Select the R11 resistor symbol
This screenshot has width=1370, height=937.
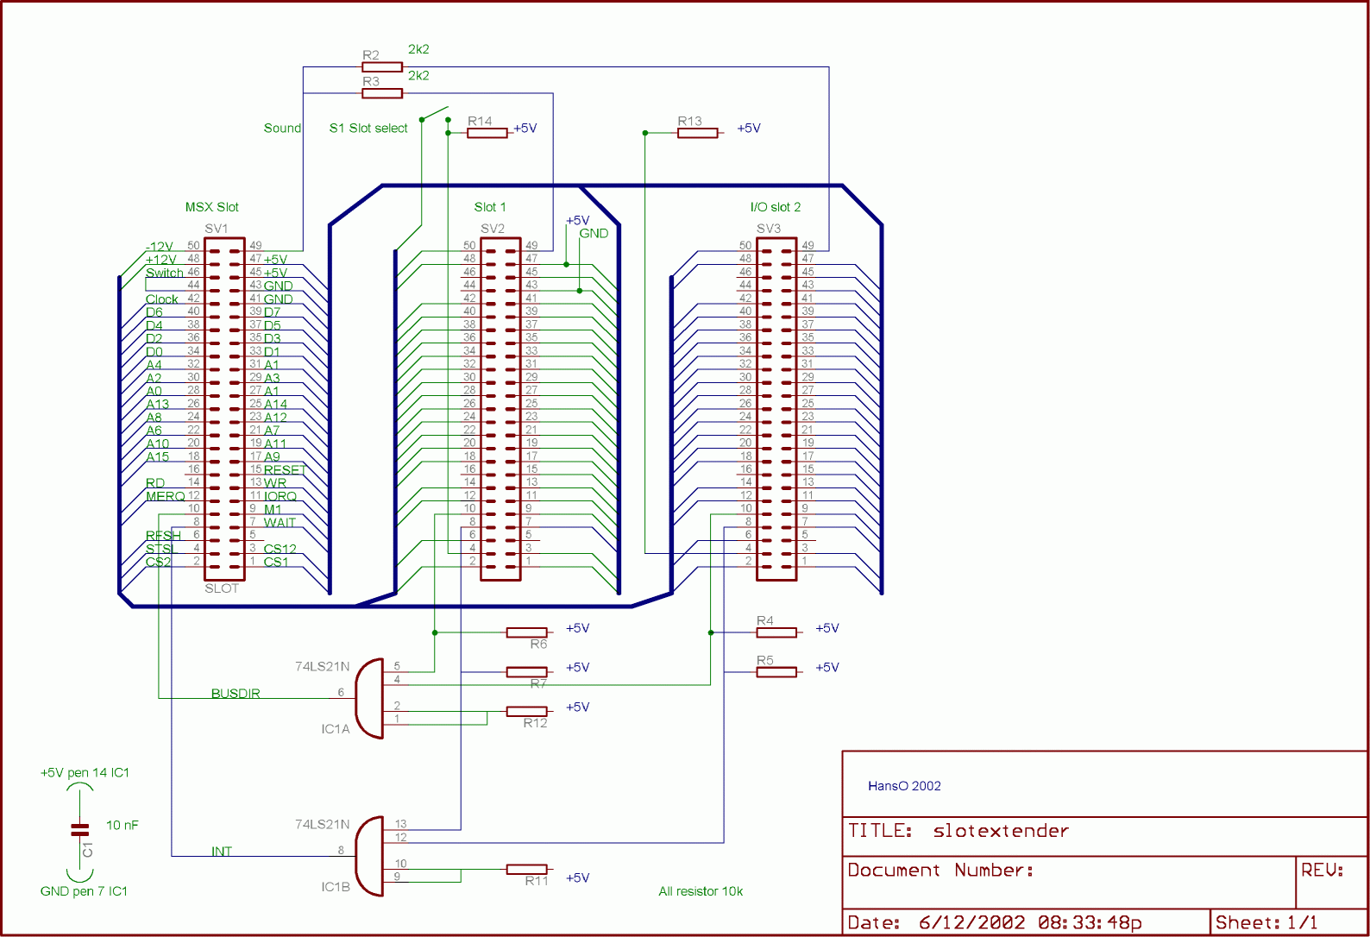click(x=526, y=869)
